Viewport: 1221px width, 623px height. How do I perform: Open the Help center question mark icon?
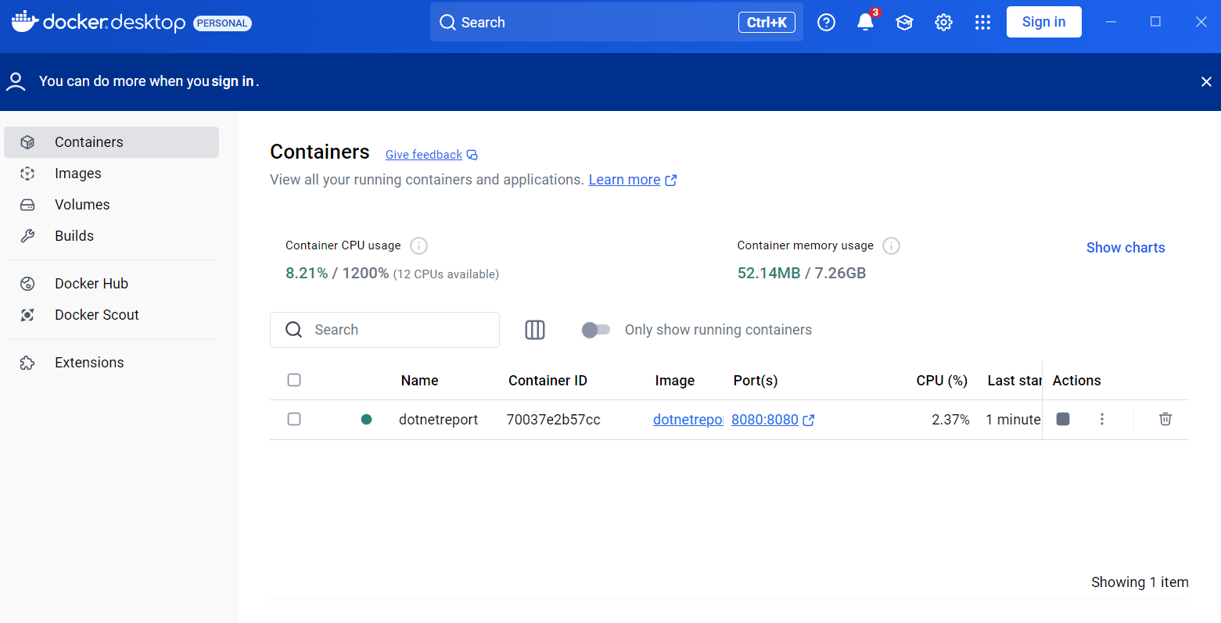click(826, 23)
